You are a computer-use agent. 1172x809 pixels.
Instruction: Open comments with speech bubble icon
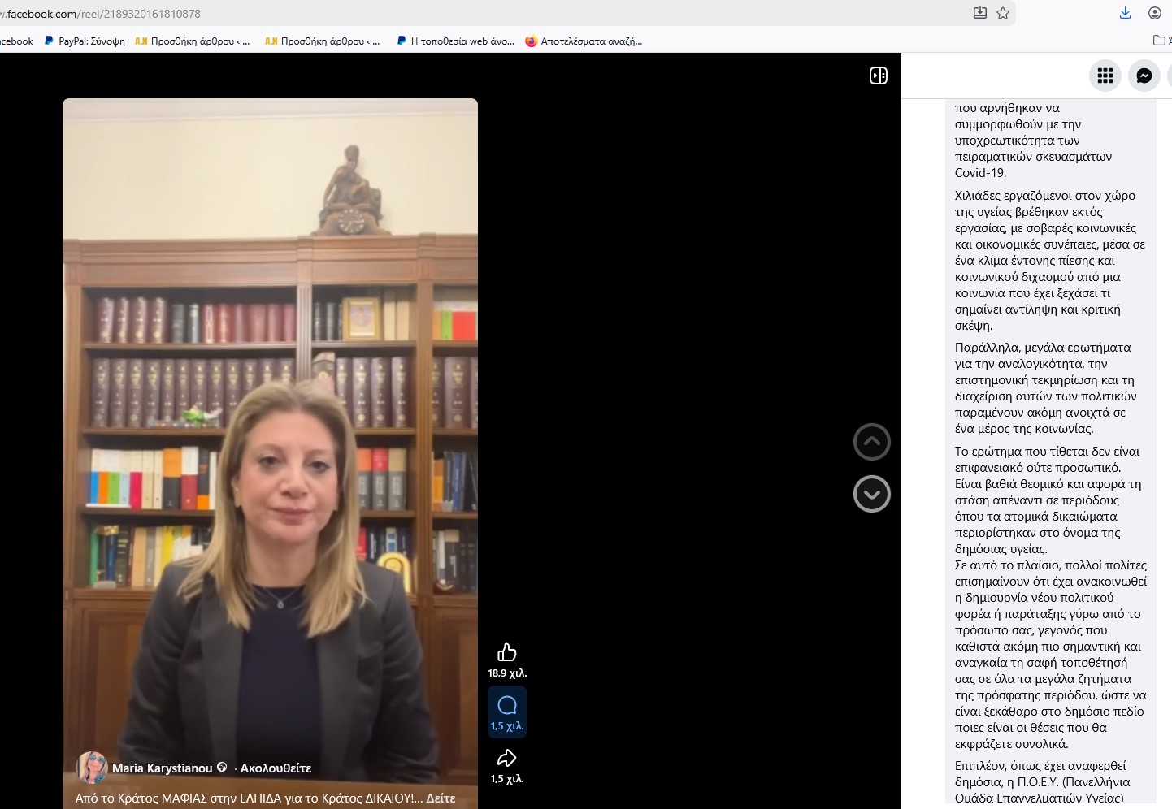(x=507, y=705)
